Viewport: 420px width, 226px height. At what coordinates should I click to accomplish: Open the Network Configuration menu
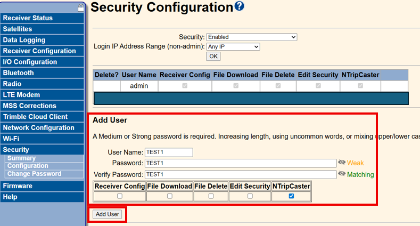pyautogui.click(x=42, y=127)
